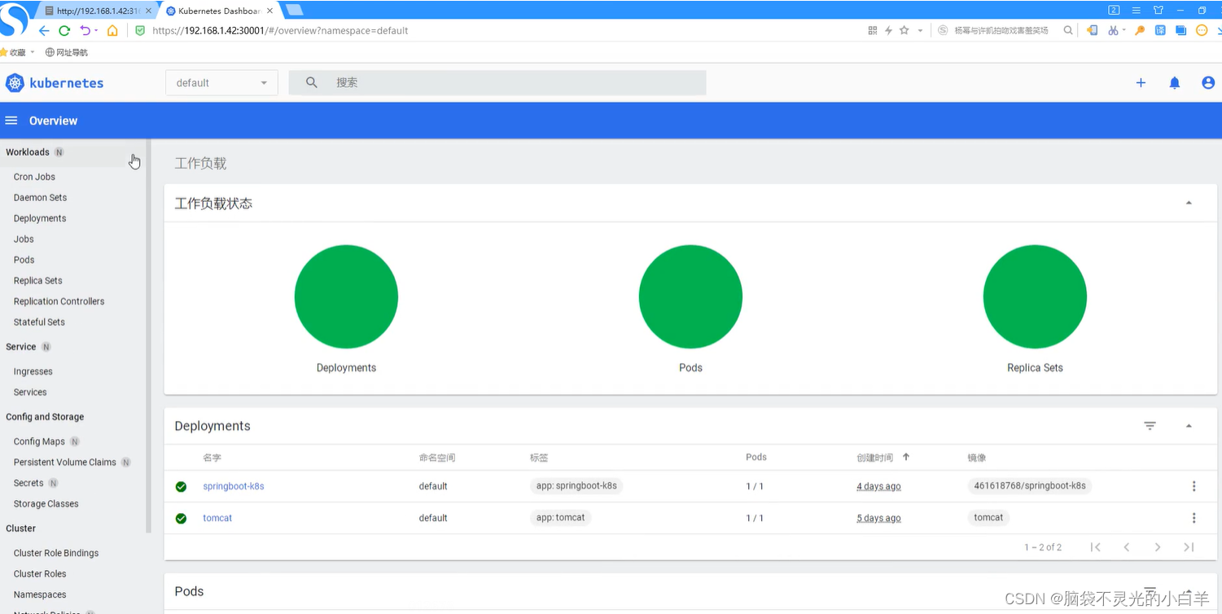Open the springboot-k8s deployment link

[234, 486]
